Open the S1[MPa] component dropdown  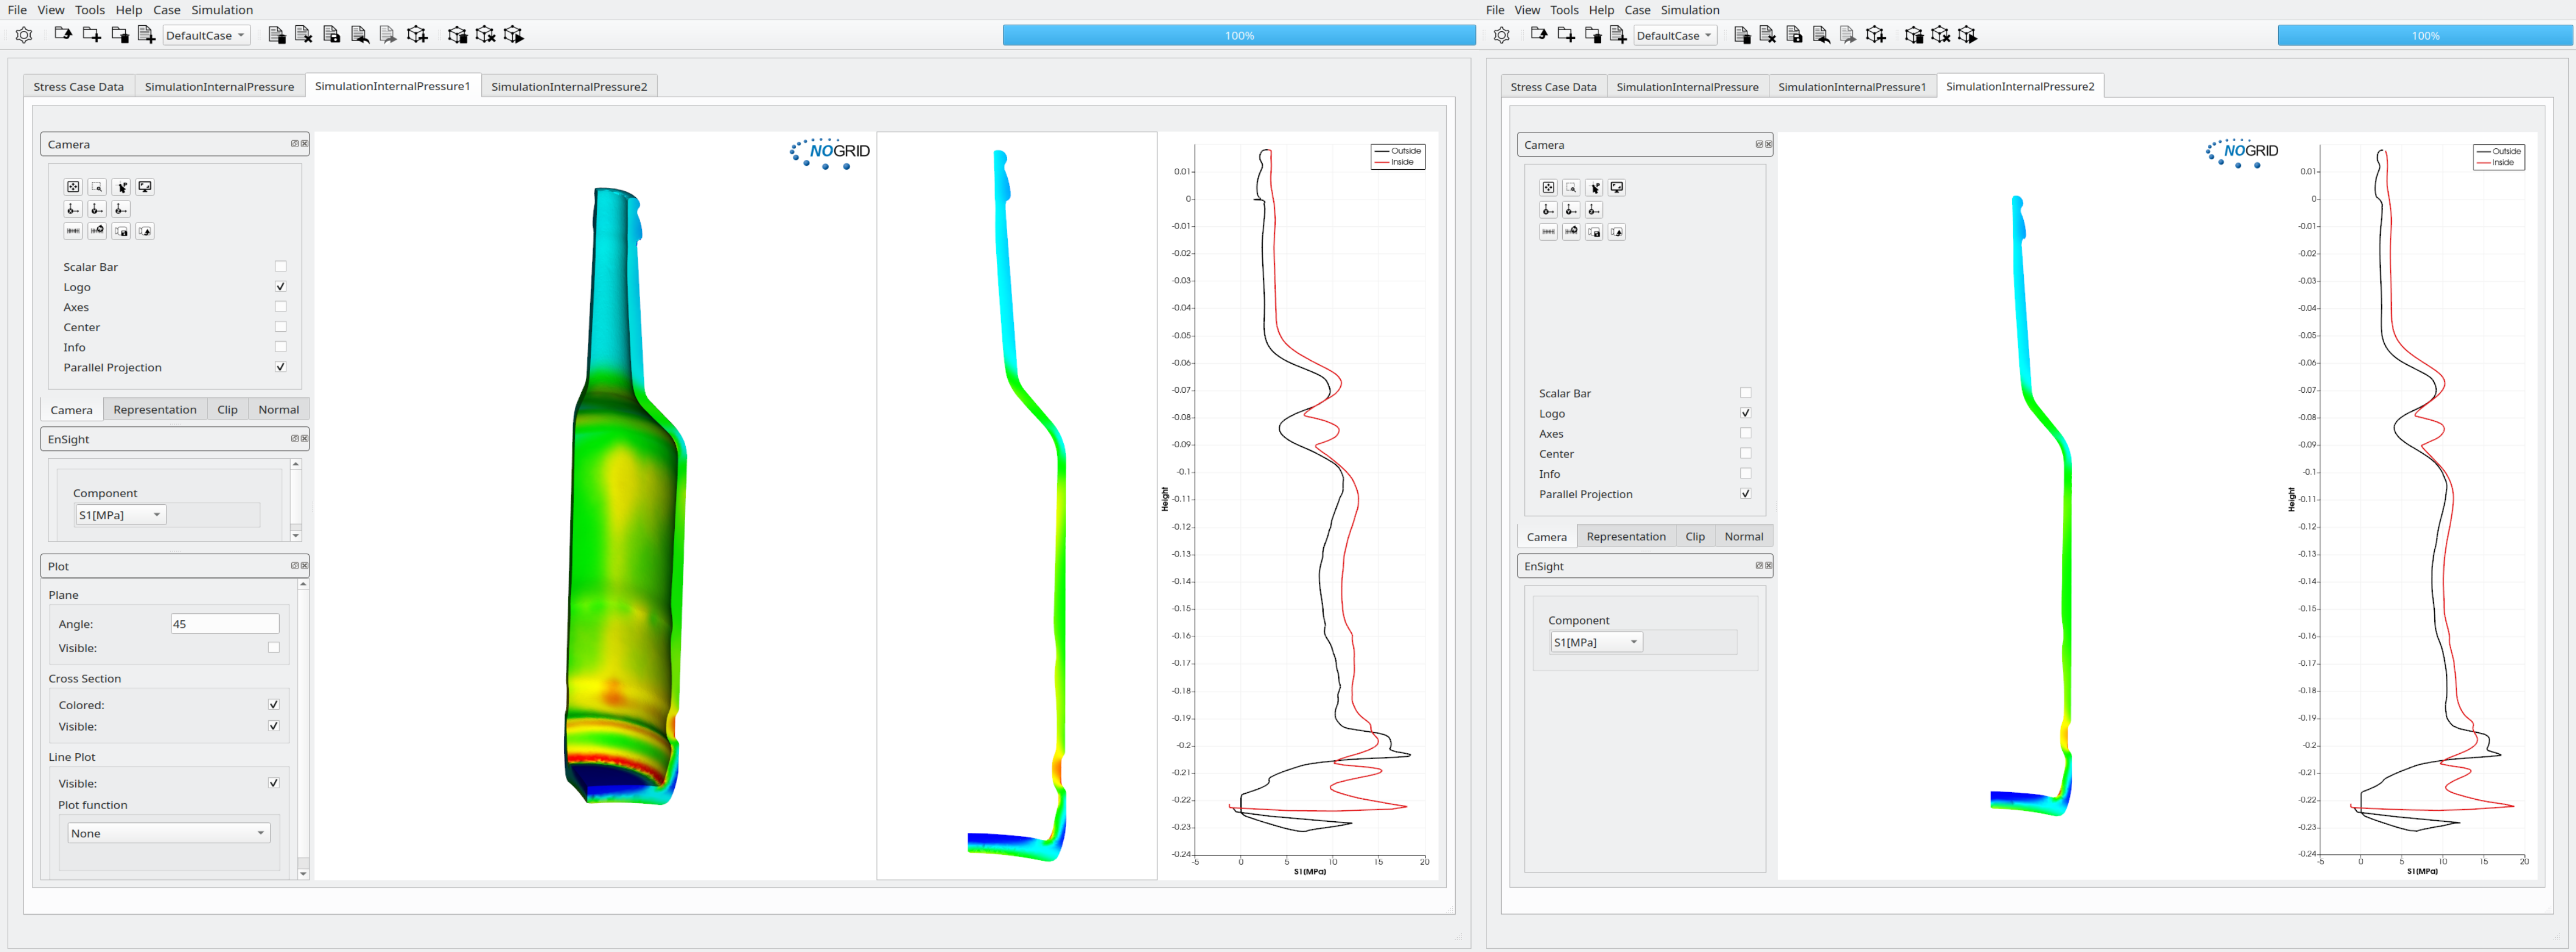tap(120, 514)
